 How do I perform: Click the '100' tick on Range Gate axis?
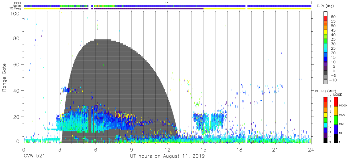point(15,13)
